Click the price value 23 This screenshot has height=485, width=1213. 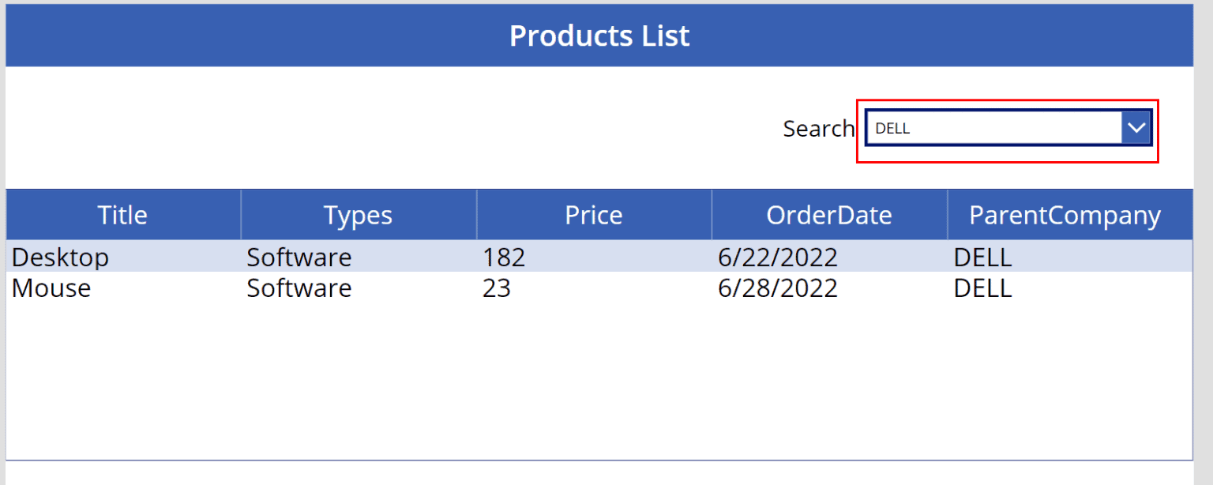coord(491,288)
